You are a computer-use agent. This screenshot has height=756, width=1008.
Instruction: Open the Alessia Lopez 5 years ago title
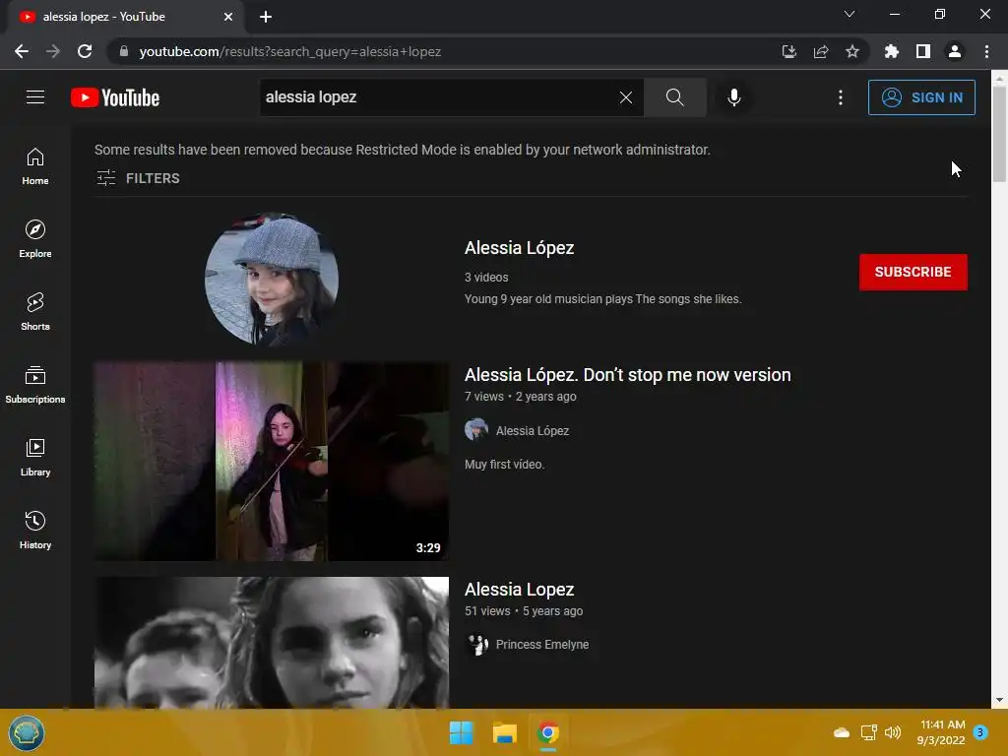coord(520,590)
